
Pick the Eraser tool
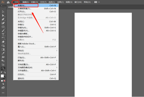point(3,42)
